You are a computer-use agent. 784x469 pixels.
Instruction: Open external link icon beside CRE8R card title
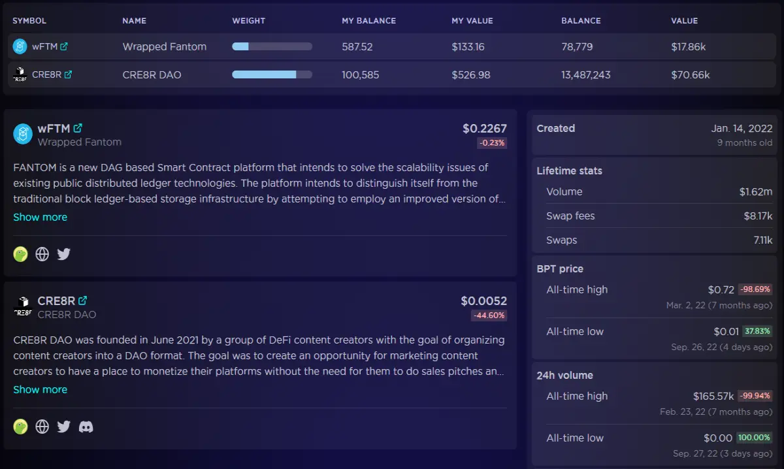click(82, 300)
